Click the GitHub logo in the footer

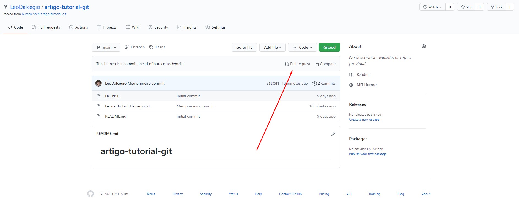(90, 194)
